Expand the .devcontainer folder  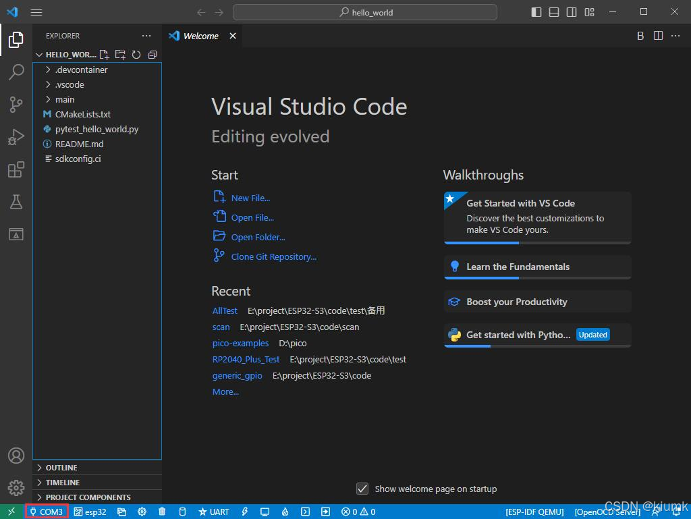97,70
